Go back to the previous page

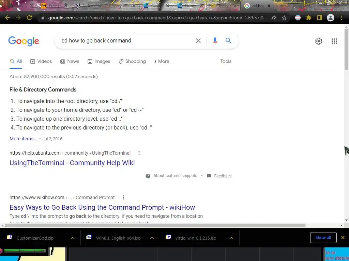pos(7,18)
